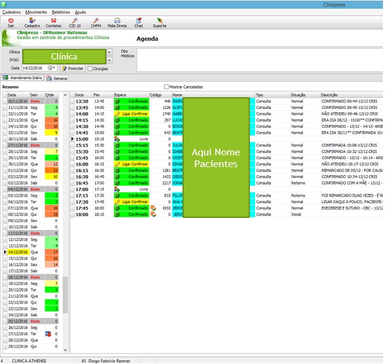Image resolution: width=386 pixels, height=364 pixels.
Task: Open Cadastro from the toolbar
Action: [32, 21]
